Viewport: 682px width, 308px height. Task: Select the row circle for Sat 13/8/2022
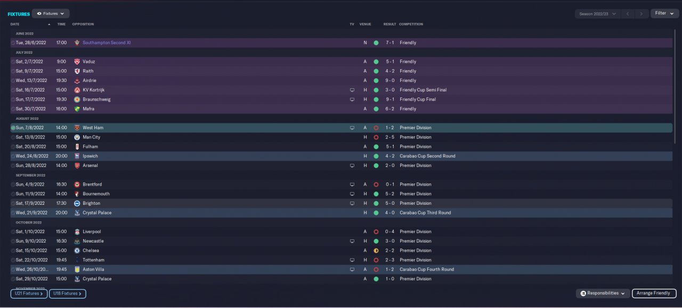point(13,137)
